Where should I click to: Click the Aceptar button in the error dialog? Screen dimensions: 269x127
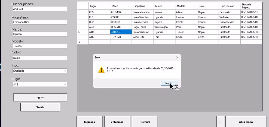coord(169,83)
